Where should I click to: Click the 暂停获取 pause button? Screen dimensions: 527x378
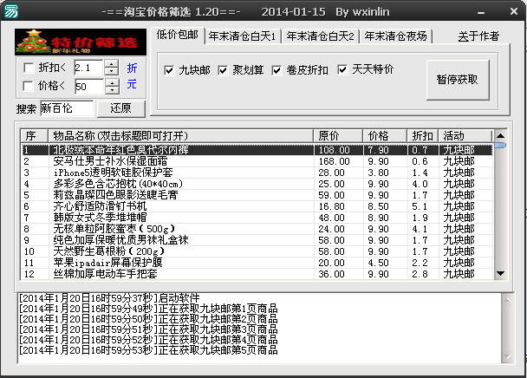458,80
